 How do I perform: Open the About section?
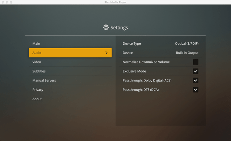70,99
